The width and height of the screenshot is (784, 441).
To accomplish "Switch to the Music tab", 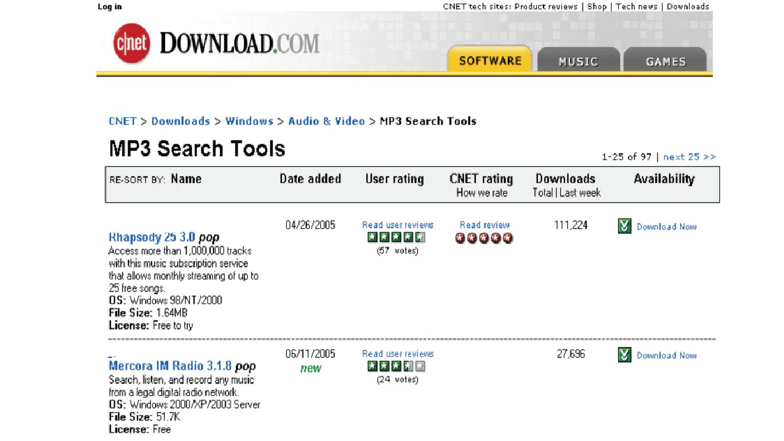I will pyautogui.click(x=579, y=61).
